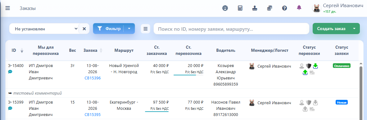The image size is (367, 120).
Task: Click the Екатеринбург - Москва route
Action: pyautogui.click(x=124, y=105)
